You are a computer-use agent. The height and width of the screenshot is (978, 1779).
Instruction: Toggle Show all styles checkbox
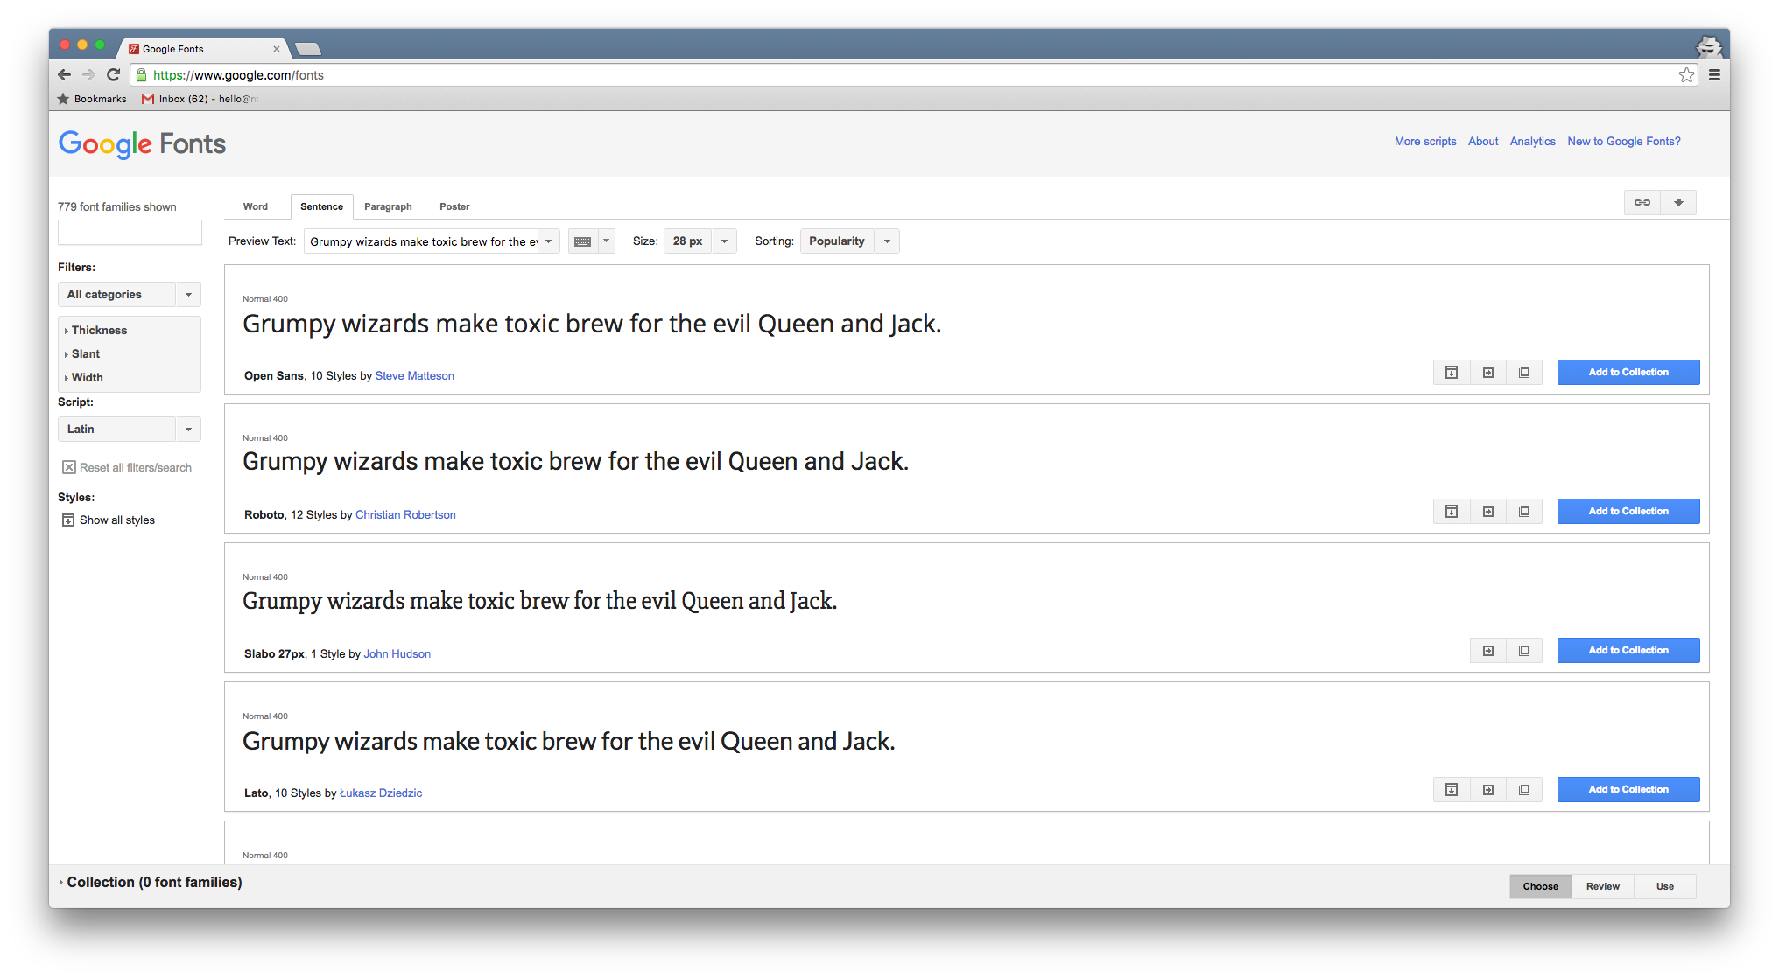(x=68, y=520)
